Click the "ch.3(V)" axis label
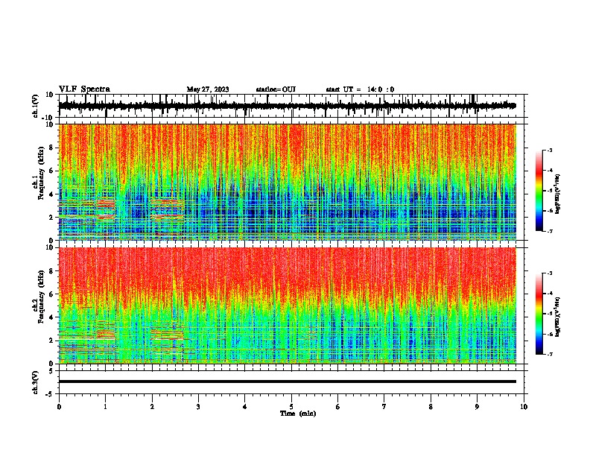The width and height of the screenshot is (590, 456). point(36,382)
